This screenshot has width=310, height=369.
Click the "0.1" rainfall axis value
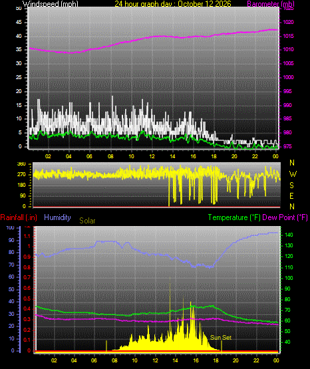27,340
